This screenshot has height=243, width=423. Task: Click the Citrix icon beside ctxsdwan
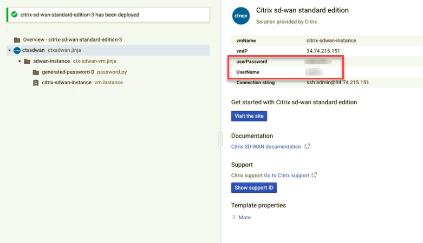17,50
